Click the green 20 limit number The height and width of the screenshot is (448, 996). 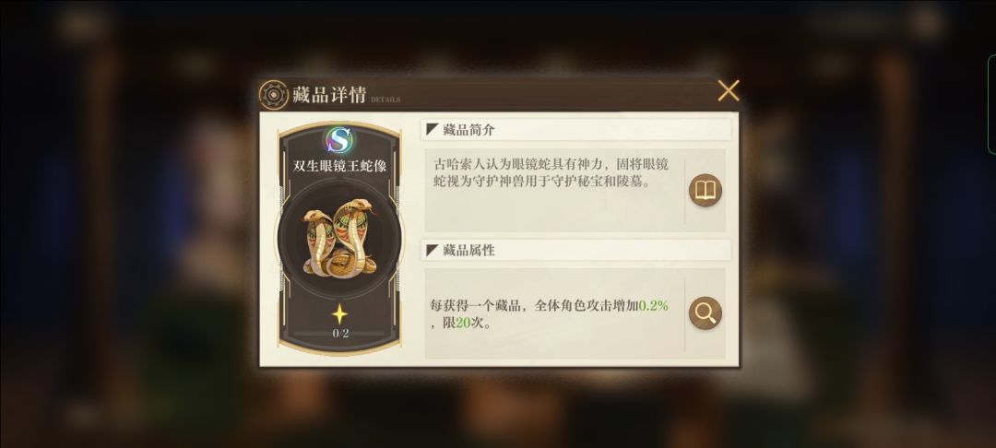pyautogui.click(x=462, y=323)
